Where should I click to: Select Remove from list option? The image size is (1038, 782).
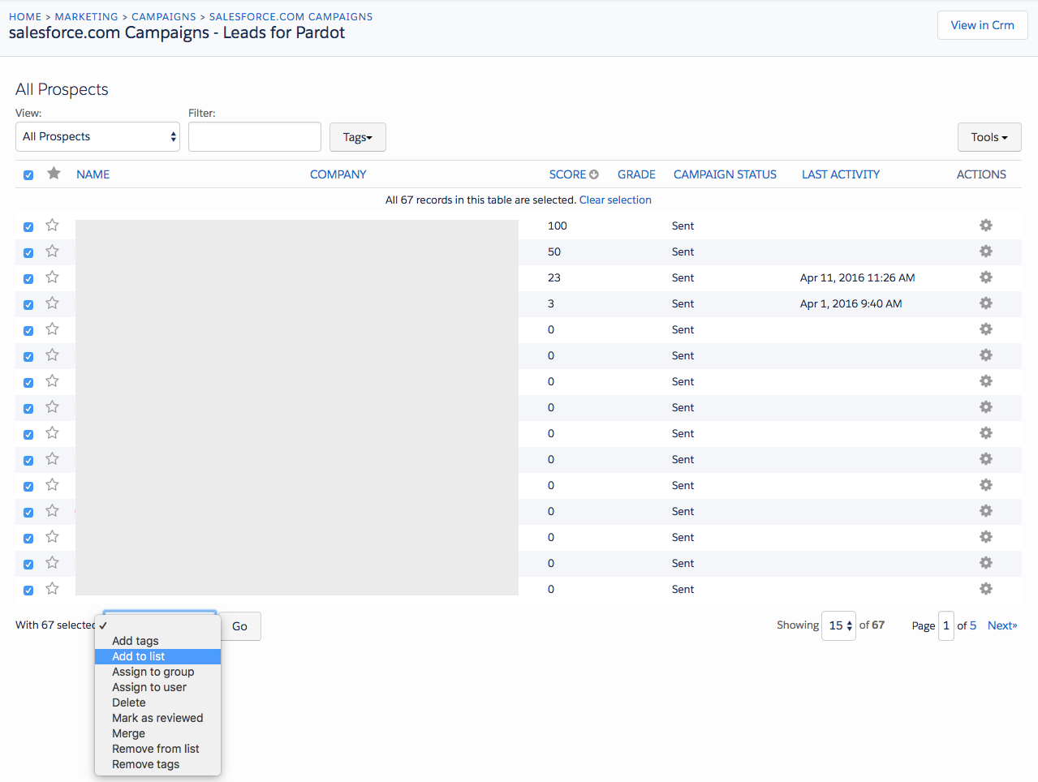(x=157, y=749)
